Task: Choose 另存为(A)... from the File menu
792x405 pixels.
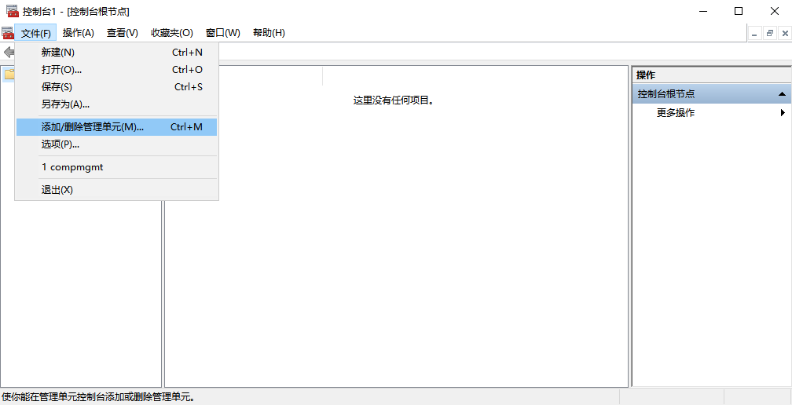Action: [116, 104]
